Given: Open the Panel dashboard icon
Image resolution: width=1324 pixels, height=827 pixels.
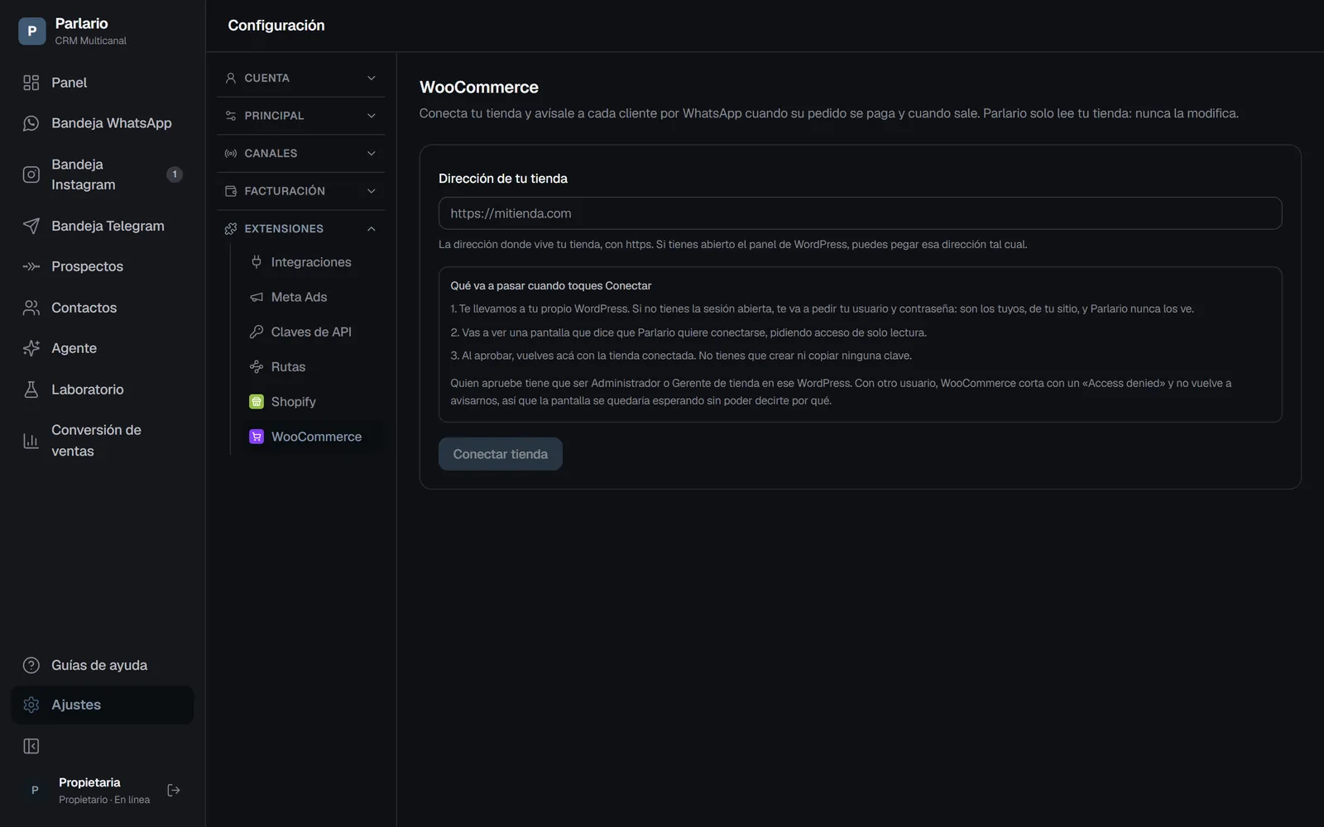Looking at the screenshot, I should pos(31,83).
